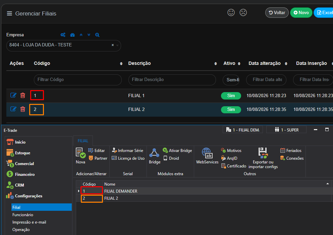This screenshot has height=235, width=333.
Task: Open the Empresa dropdown selector
Action: pos(63,45)
